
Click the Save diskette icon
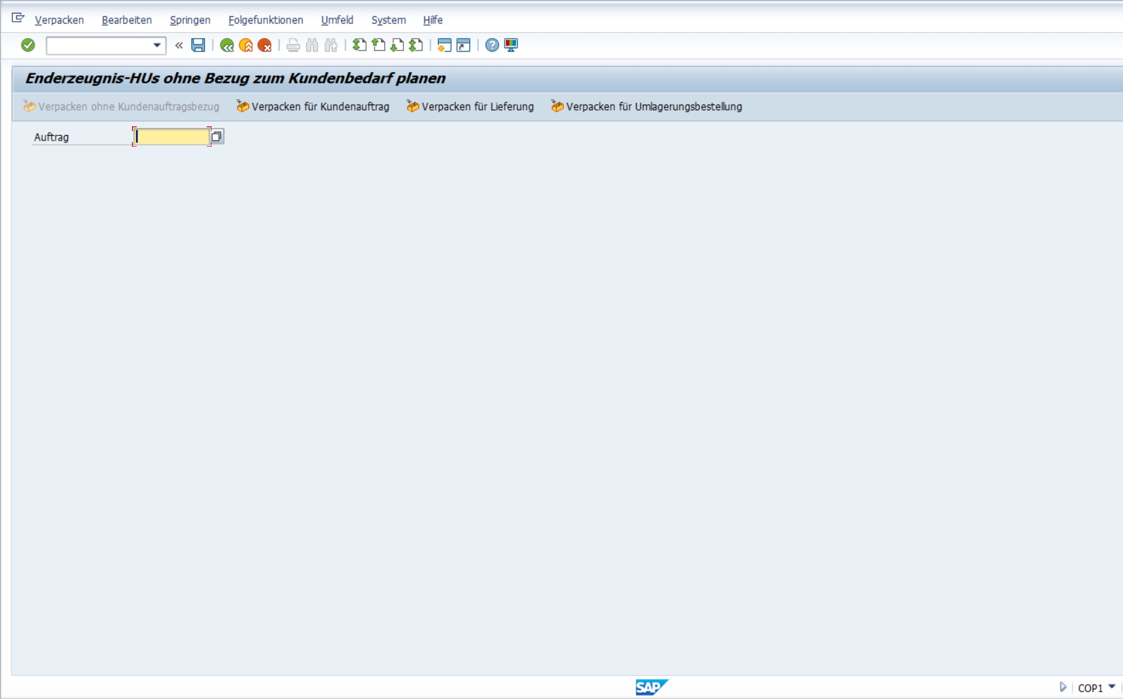198,46
